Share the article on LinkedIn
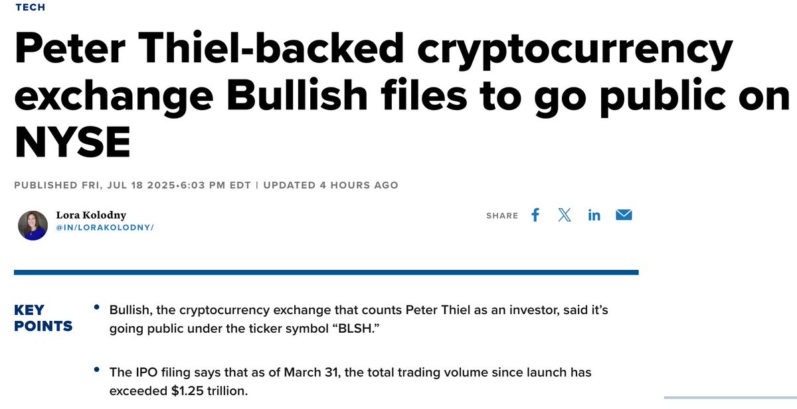This screenshot has width=797, height=409. click(x=594, y=215)
